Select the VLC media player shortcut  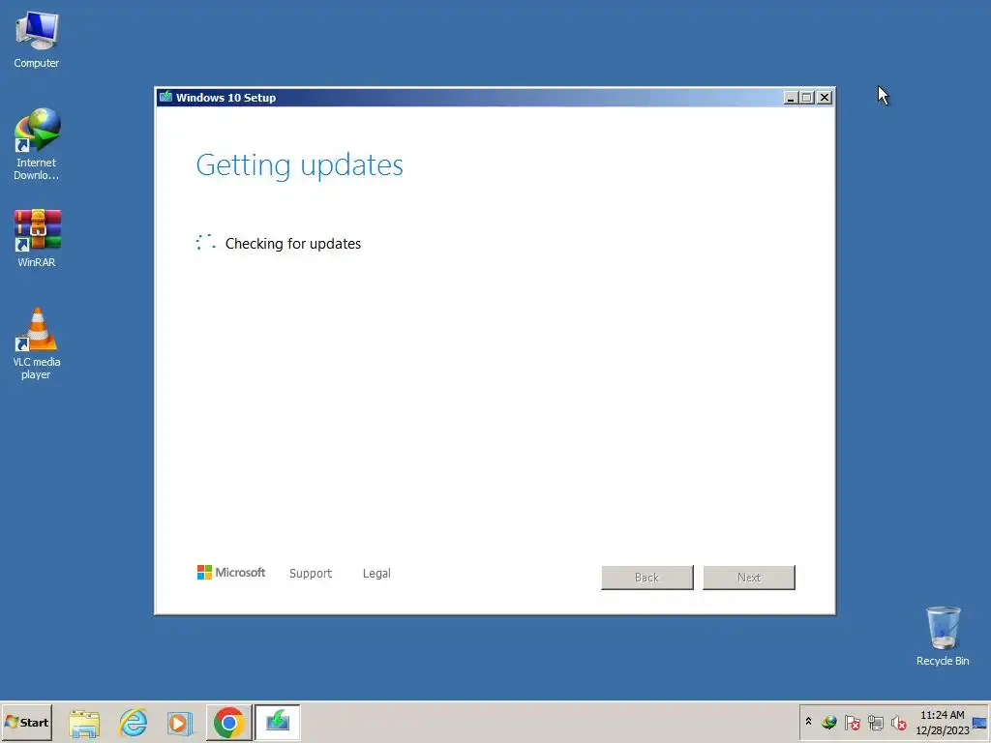pyautogui.click(x=37, y=343)
